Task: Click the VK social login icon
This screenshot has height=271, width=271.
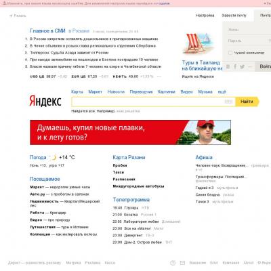Action: (x=228, y=66)
